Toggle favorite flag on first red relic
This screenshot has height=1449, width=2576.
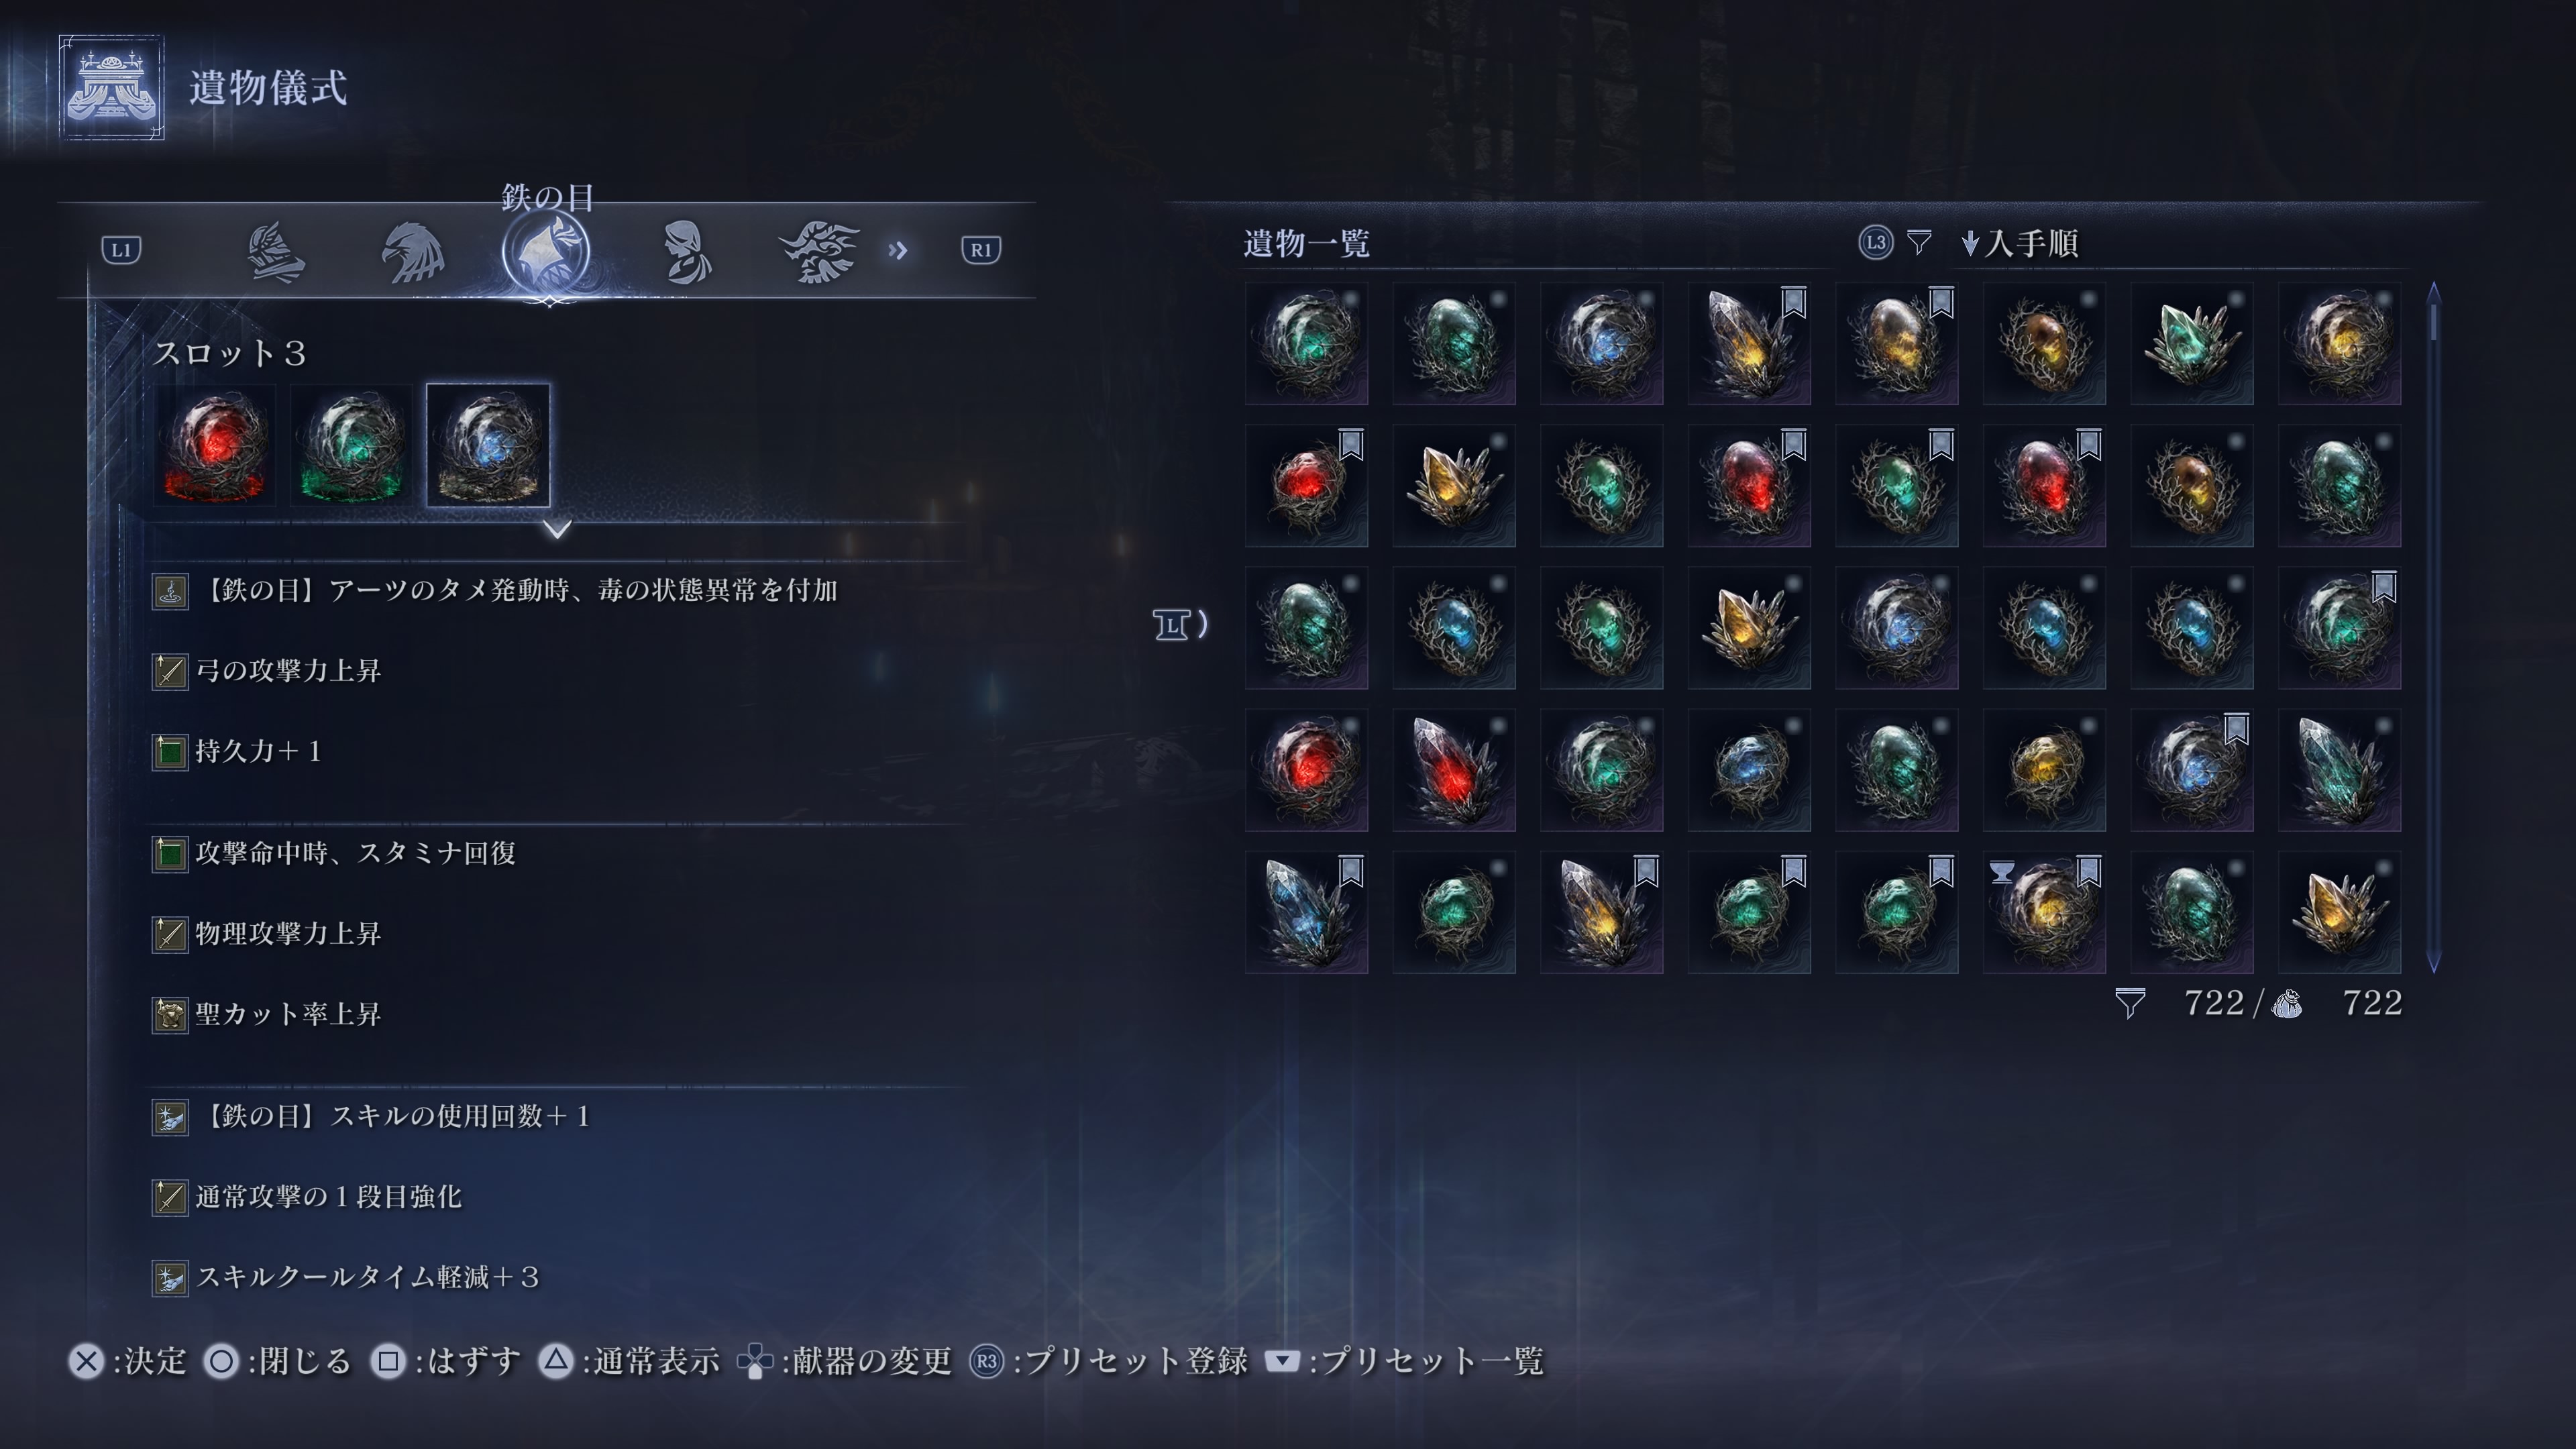1351,444
